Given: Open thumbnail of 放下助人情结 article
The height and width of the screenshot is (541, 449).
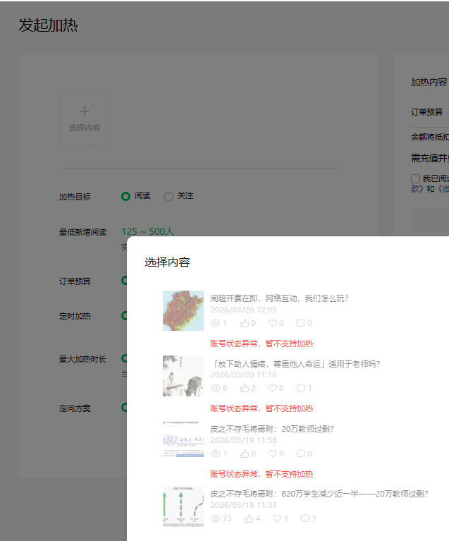Looking at the screenshot, I should [183, 376].
